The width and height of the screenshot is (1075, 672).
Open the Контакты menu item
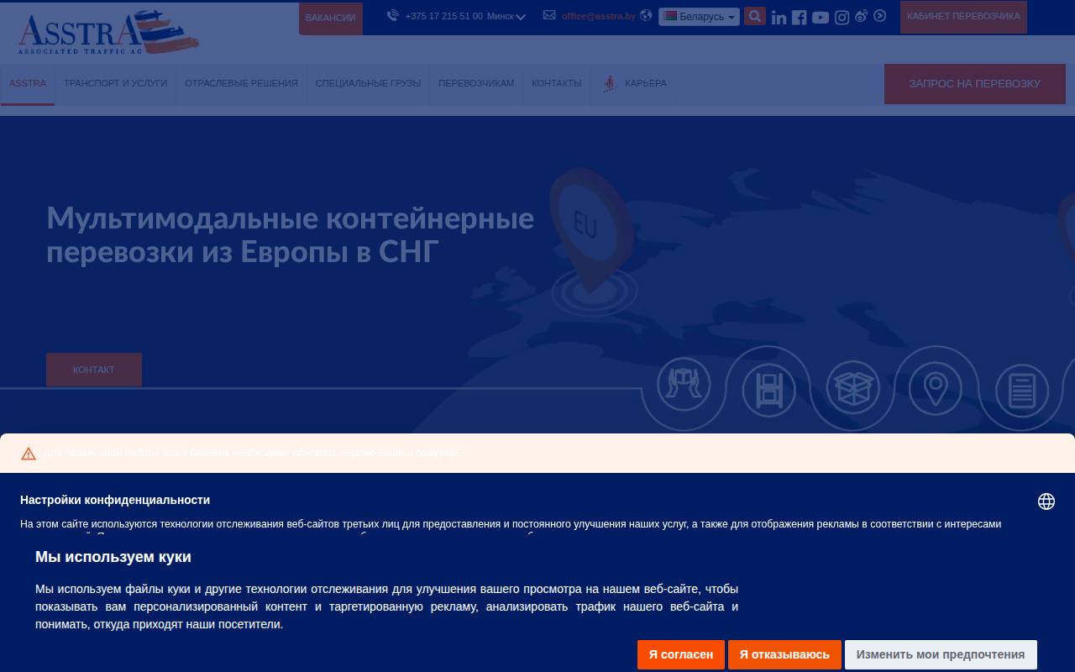click(556, 83)
